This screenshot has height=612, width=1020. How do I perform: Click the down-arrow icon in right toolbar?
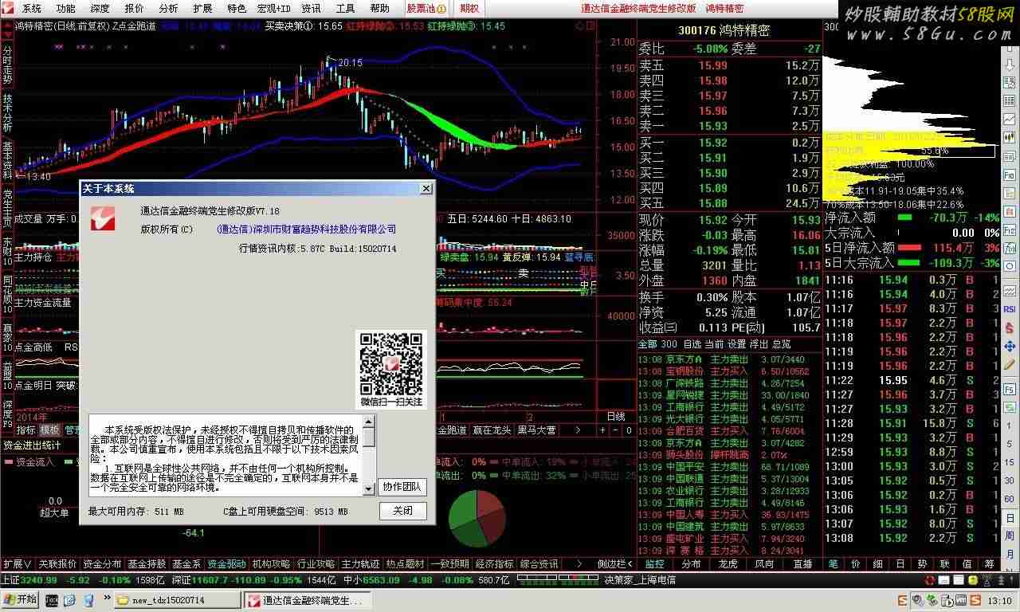1009,65
